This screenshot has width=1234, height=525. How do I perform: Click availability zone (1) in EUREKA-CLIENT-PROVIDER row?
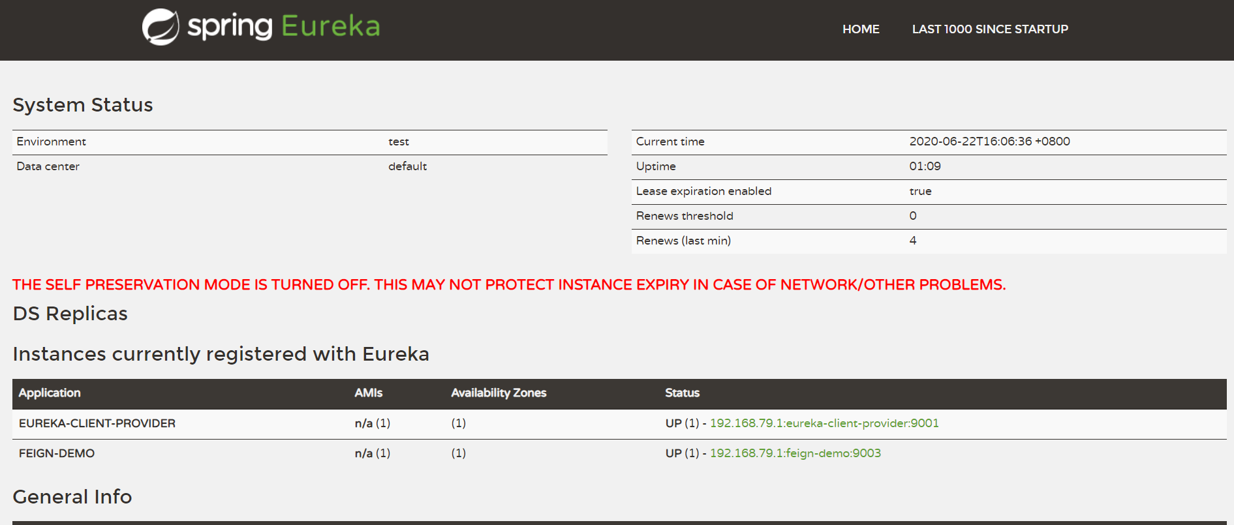point(459,423)
